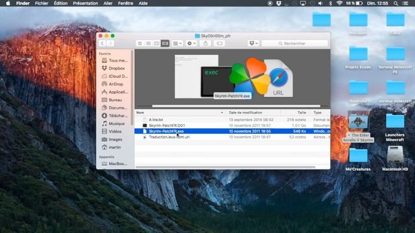Go back with the Finder back arrow
415x233 pixels.
tap(102, 43)
